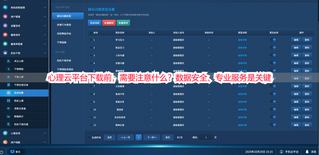Expand 设置选项 using its chevron
Screen dimensions: 319x155
45,26
